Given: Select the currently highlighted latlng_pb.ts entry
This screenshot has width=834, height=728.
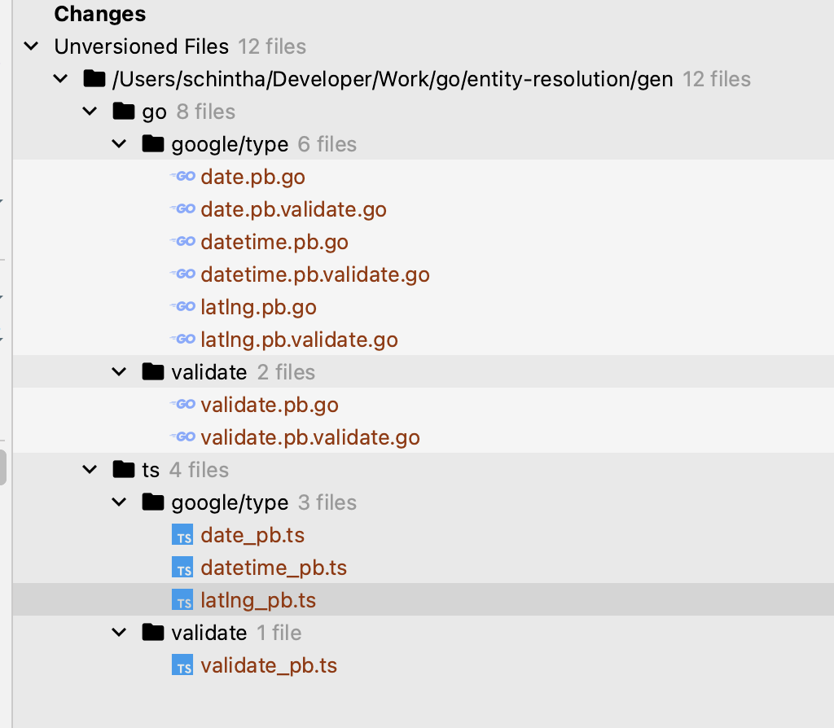Looking at the screenshot, I should tap(258, 600).
